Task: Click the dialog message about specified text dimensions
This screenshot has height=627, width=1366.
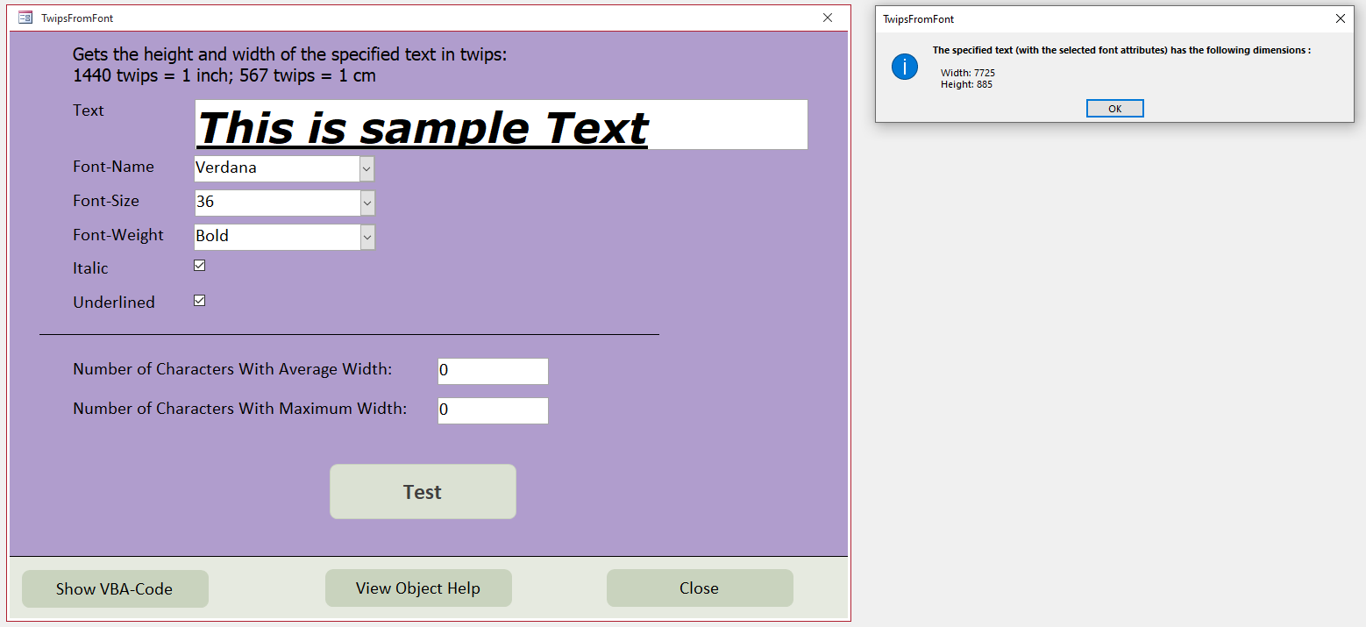Action: pyautogui.click(x=1121, y=51)
